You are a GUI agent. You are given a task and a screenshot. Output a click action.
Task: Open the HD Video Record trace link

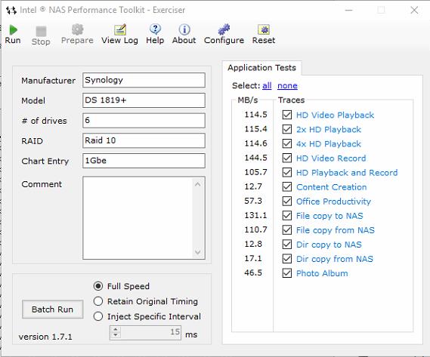[x=331, y=158]
